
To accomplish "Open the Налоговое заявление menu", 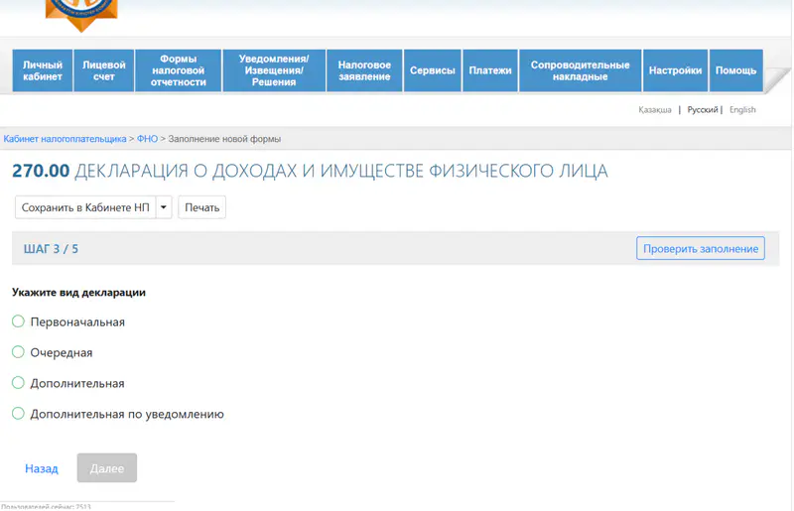I will 364,70.
